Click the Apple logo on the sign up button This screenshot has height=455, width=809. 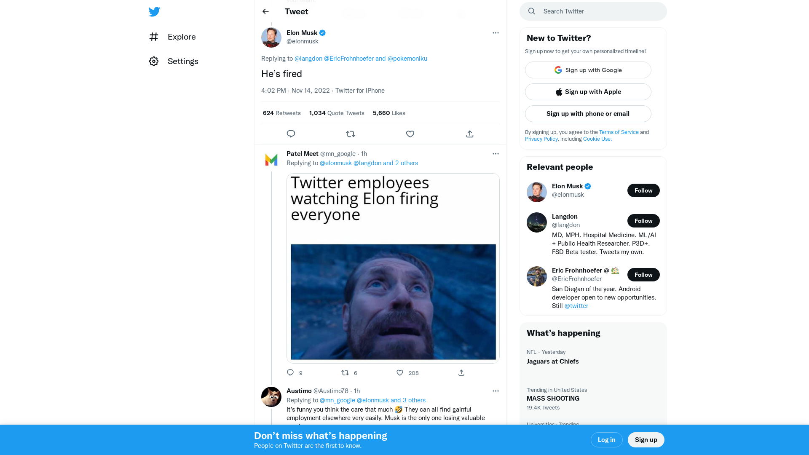[559, 91]
